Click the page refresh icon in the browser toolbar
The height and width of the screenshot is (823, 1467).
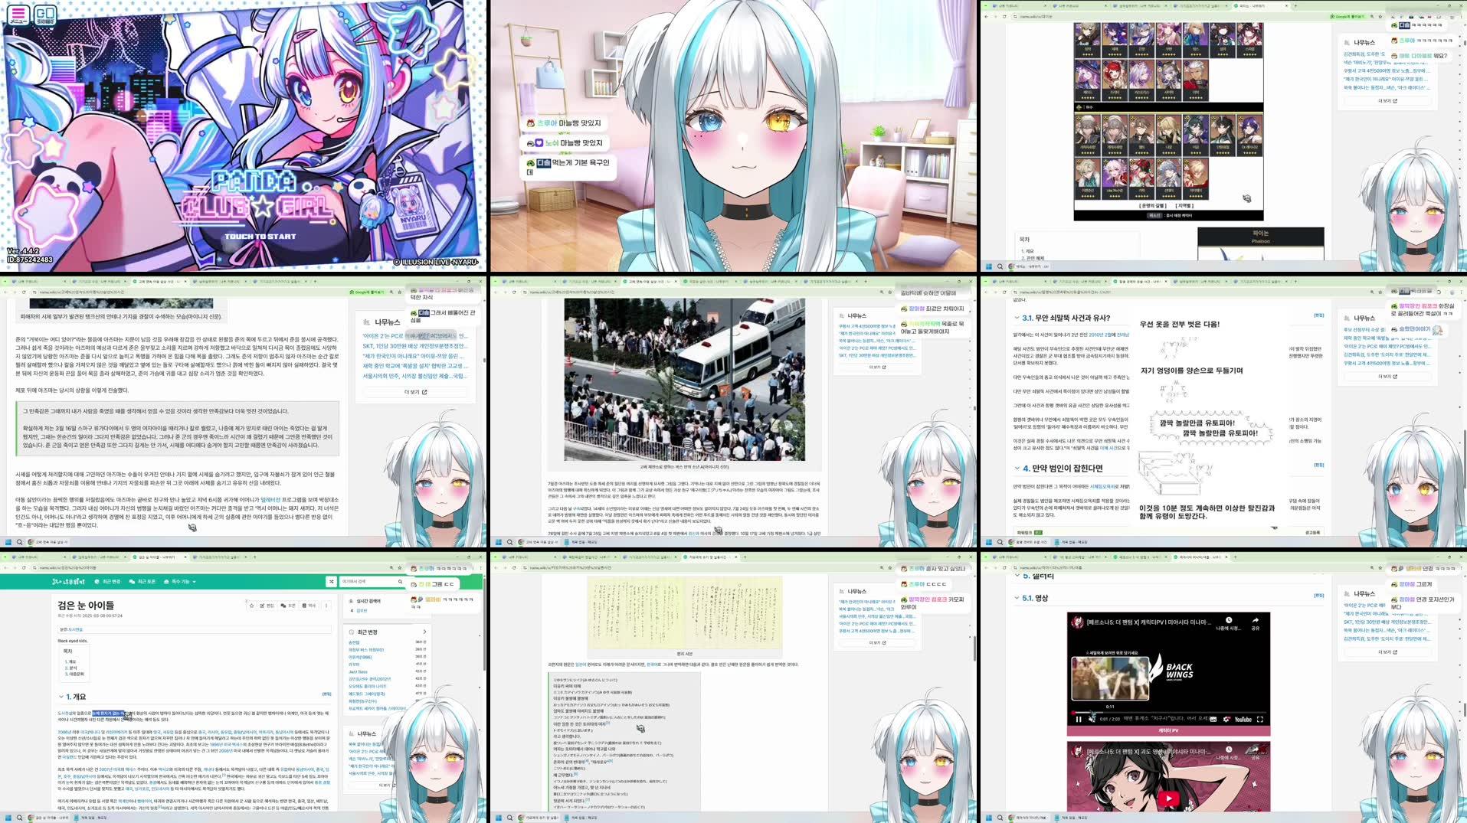click(23, 567)
